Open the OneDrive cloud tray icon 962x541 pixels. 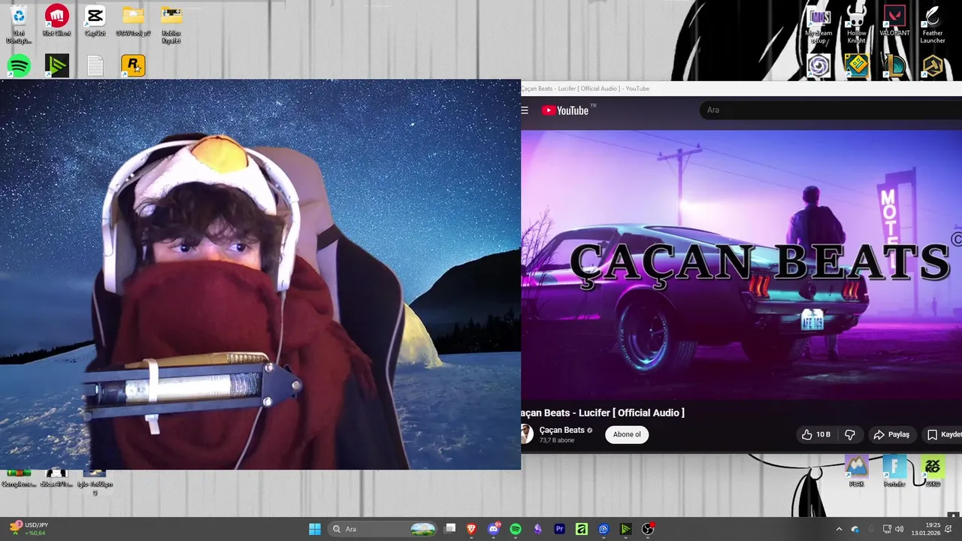click(x=855, y=529)
